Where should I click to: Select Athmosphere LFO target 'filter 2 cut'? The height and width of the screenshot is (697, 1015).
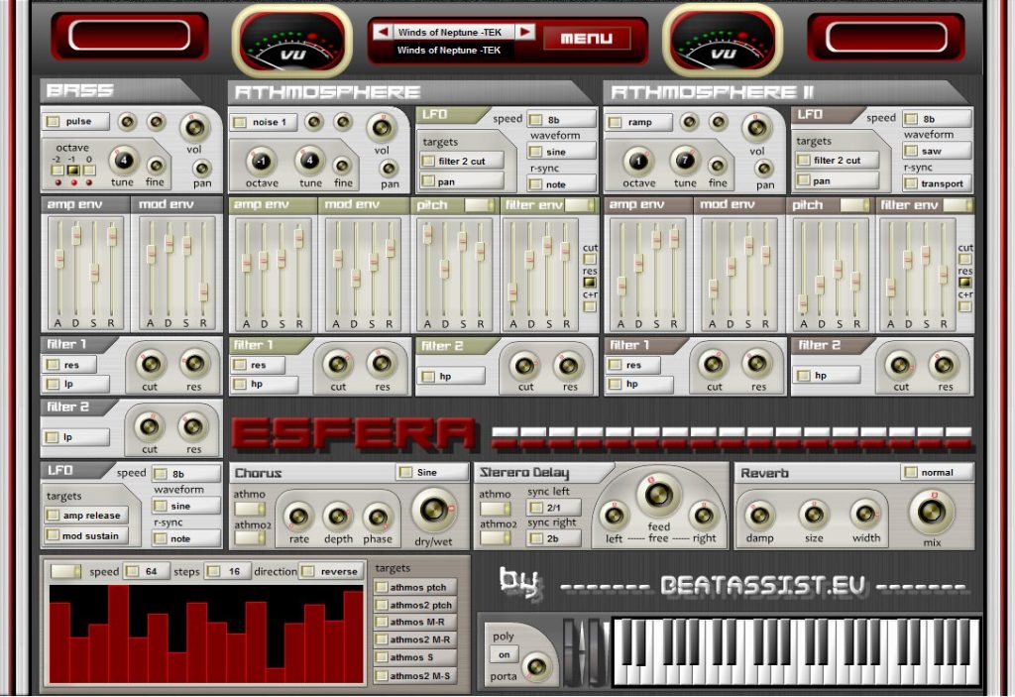(462, 161)
